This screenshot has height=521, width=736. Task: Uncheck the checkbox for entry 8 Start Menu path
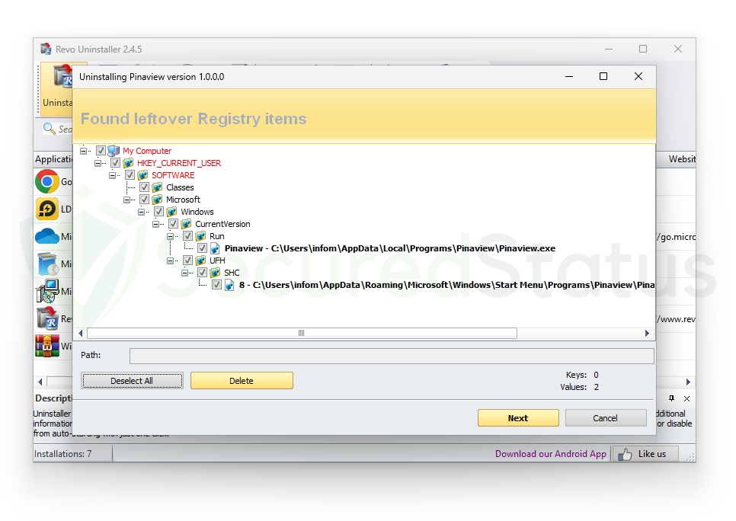click(x=217, y=285)
